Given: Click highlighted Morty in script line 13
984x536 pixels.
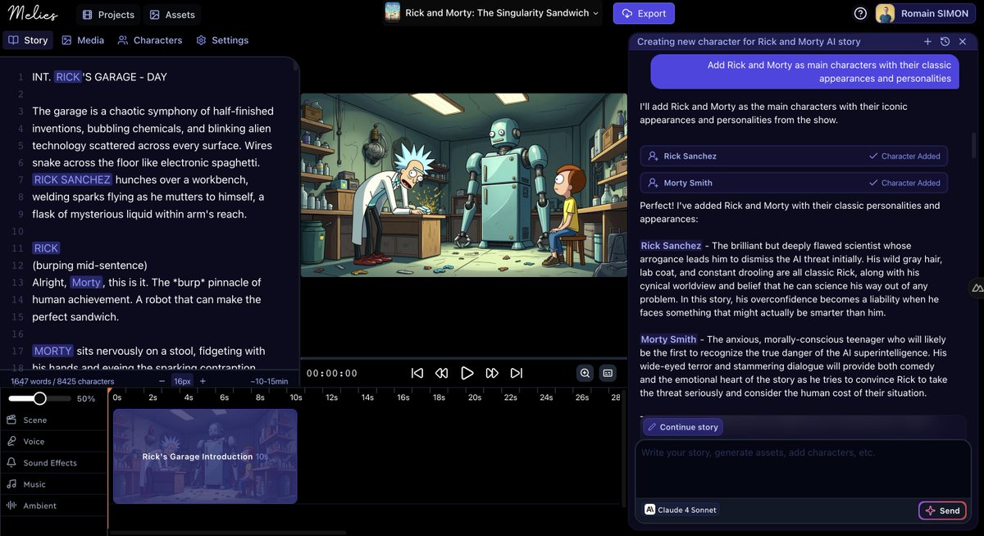Looking at the screenshot, I should pos(86,282).
